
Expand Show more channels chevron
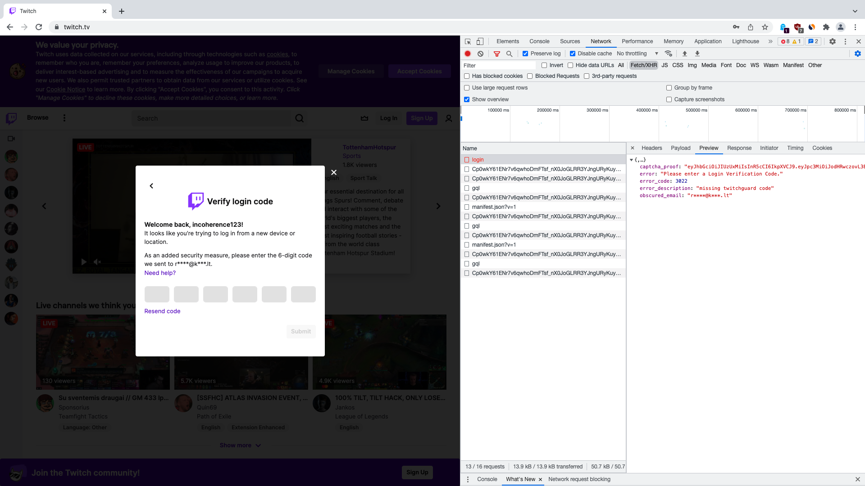coord(258,445)
